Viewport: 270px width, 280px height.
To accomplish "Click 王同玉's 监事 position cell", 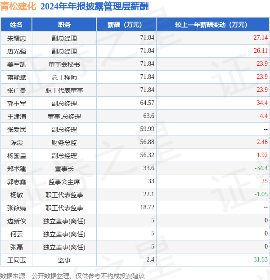I will [x=64, y=260].
